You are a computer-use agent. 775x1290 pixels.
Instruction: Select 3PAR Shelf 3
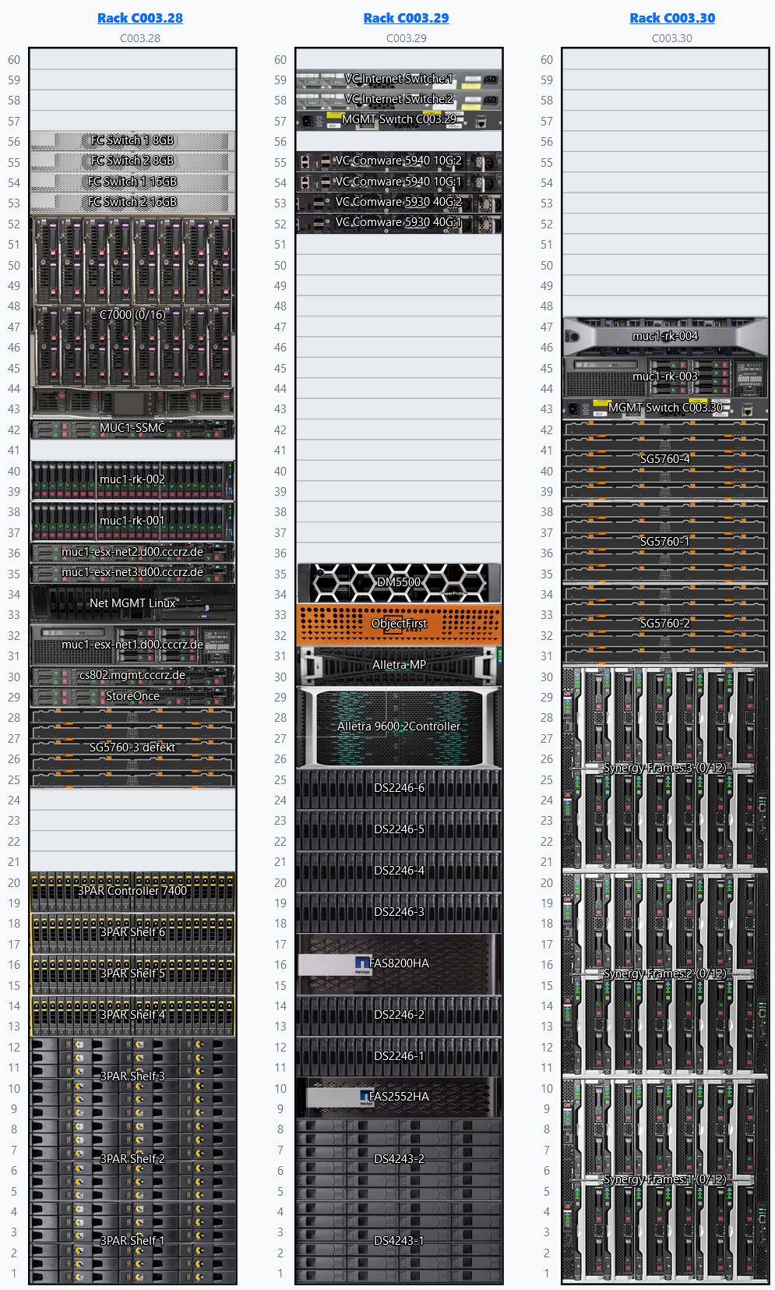click(x=132, y=1077)
